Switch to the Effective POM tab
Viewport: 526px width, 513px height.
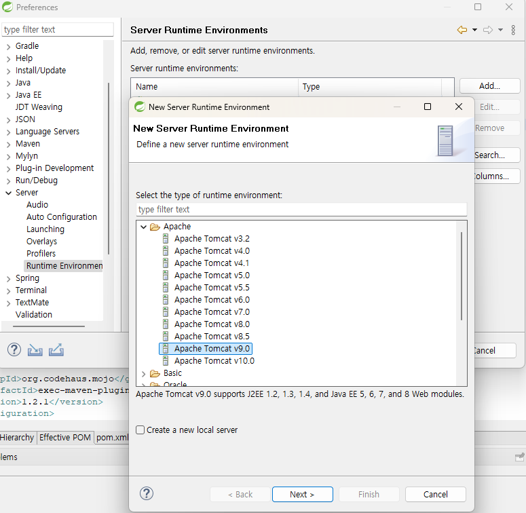65,438
